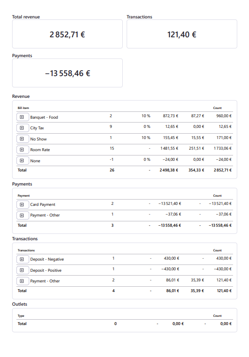249x357 pixels.
Task: Expand Payment - Other in Transactions table
Action: click(x=23, y=281)
